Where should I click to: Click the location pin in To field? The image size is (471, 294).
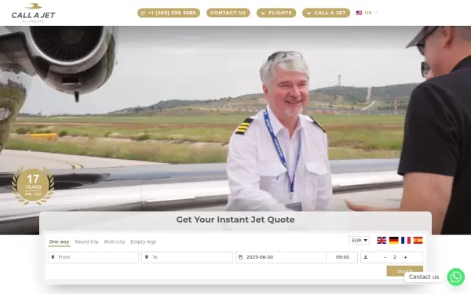tap(147, 257)
